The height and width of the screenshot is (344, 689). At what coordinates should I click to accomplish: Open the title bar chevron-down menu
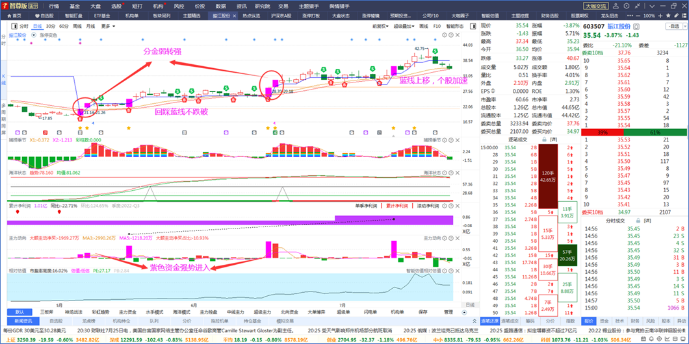652,6
